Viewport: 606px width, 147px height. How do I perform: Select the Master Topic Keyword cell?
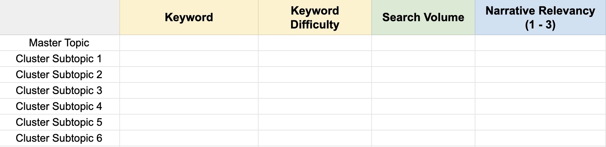(x=189, y=43)
